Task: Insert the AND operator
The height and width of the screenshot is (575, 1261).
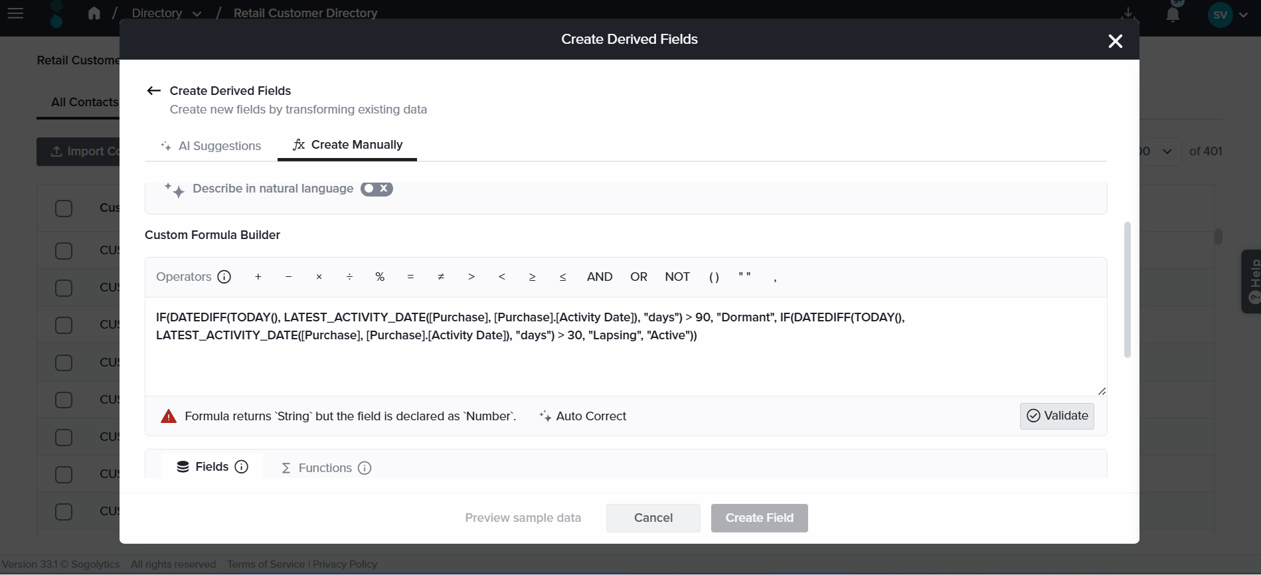Action: click(x=600, y=277)
